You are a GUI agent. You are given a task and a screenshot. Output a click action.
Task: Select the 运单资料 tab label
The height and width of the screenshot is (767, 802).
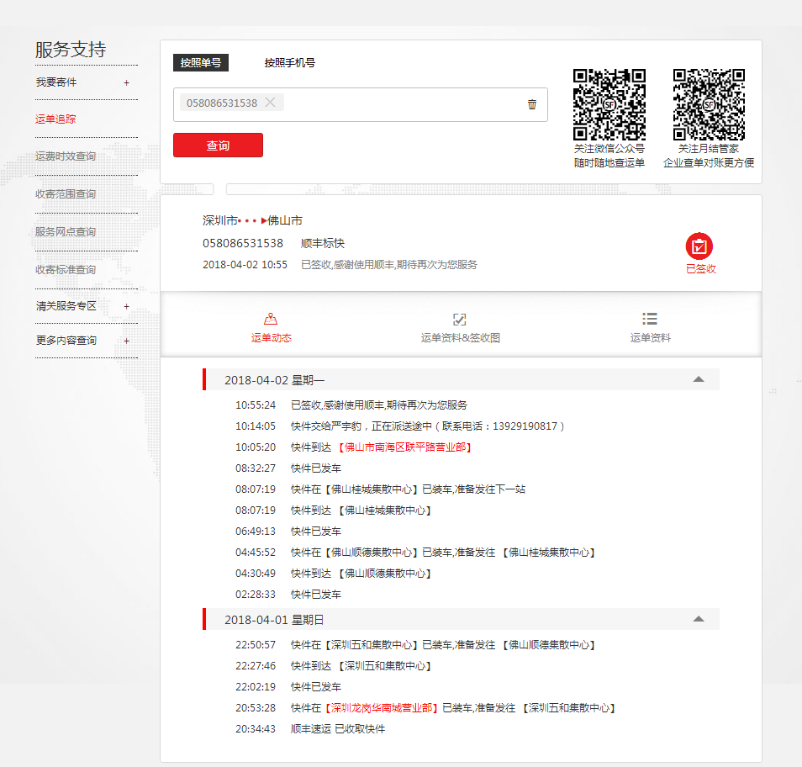pos(650,338)
